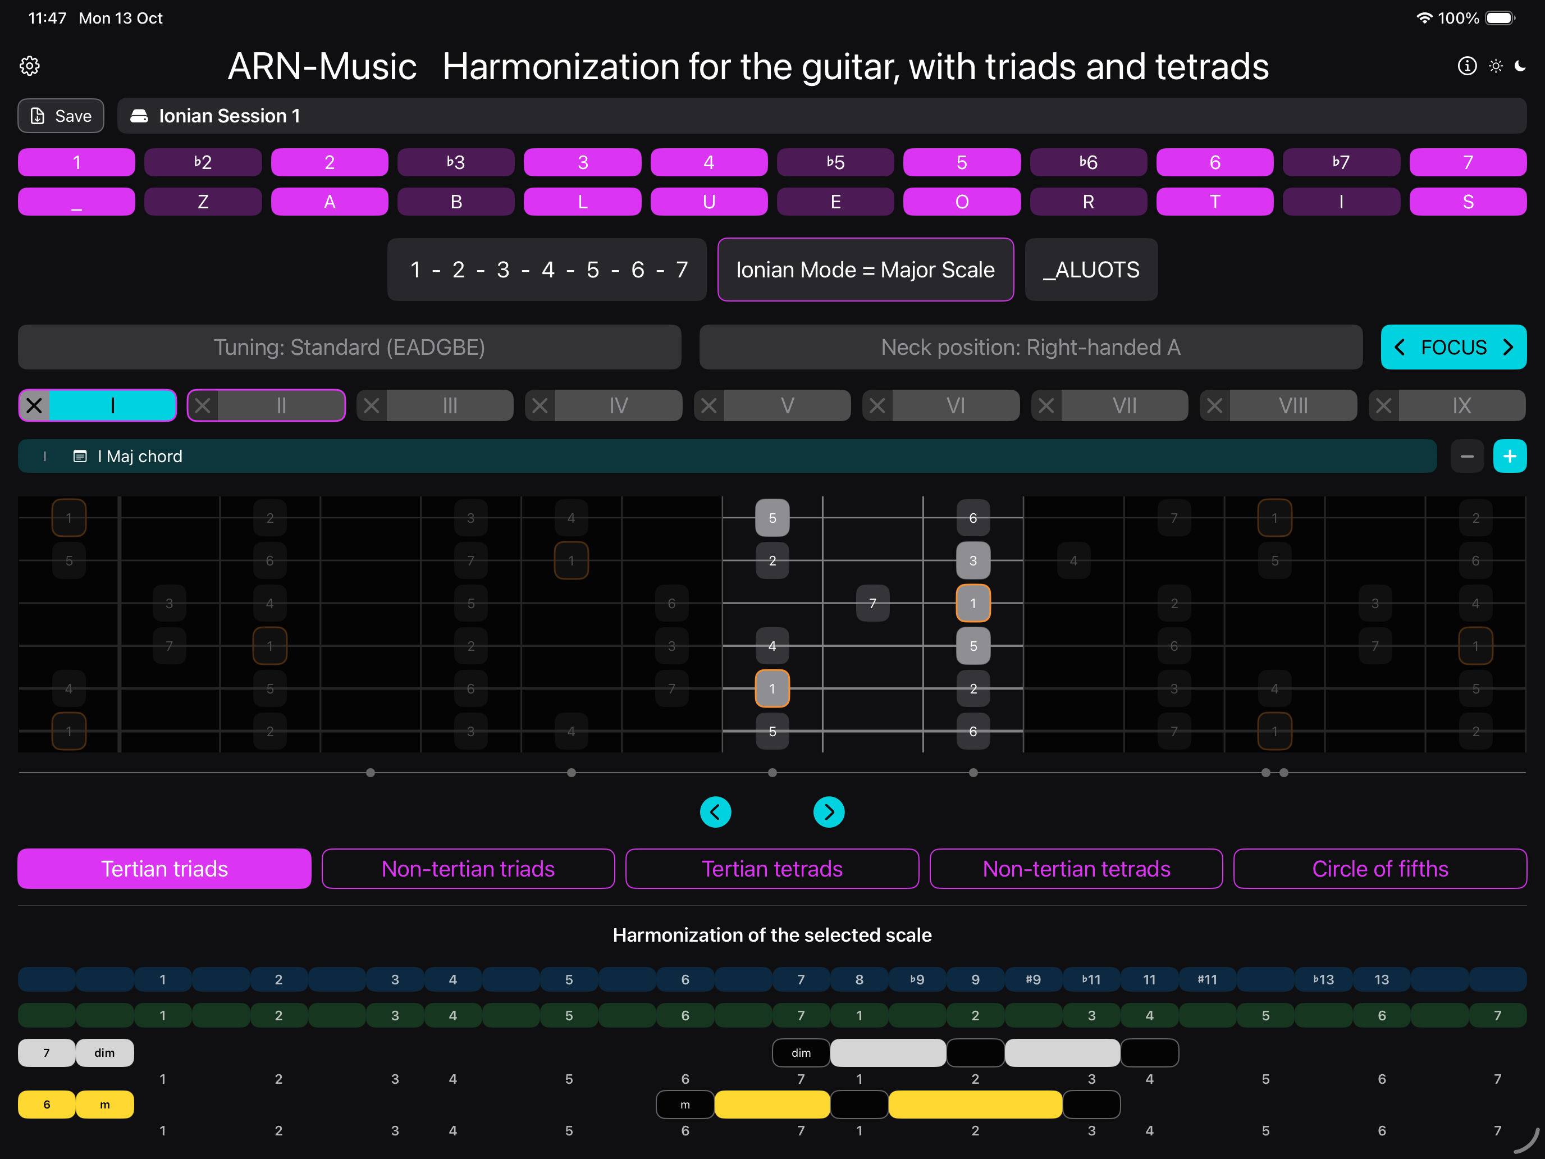
Task: Toggle the letter E note button
Action: 835,202
